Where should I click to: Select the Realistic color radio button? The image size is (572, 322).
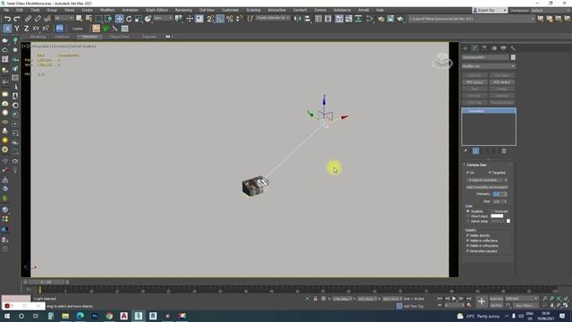tap(467, 211)
